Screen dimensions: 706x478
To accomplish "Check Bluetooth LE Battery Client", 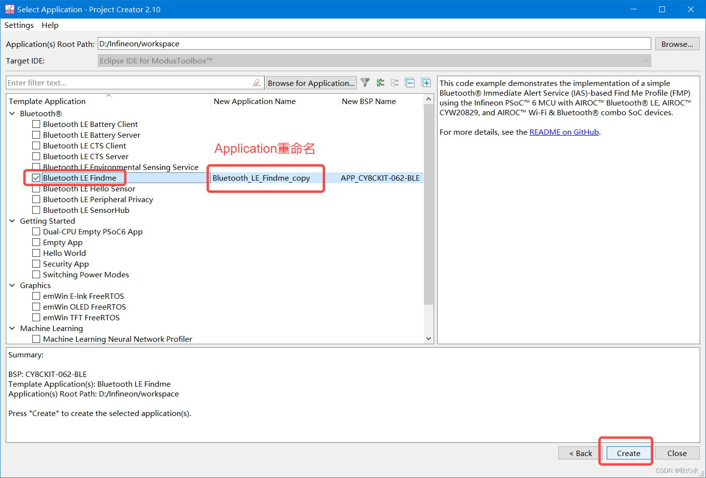I will tap(36, 124).
